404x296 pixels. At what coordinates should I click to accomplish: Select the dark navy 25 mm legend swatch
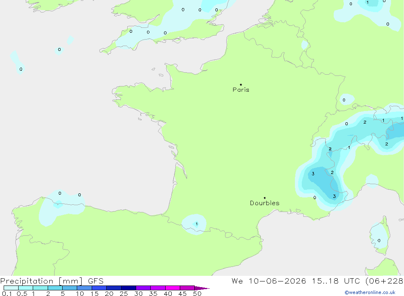pyautogui.click(x=128, y=288)
